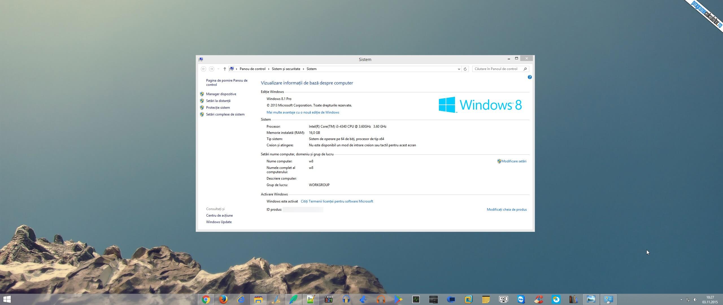Launch Firefox from the taskbar

[223, 299]
